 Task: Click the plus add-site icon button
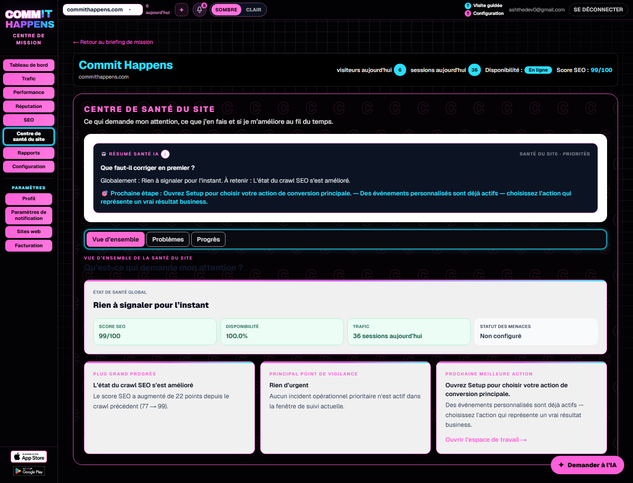point(182,10)
